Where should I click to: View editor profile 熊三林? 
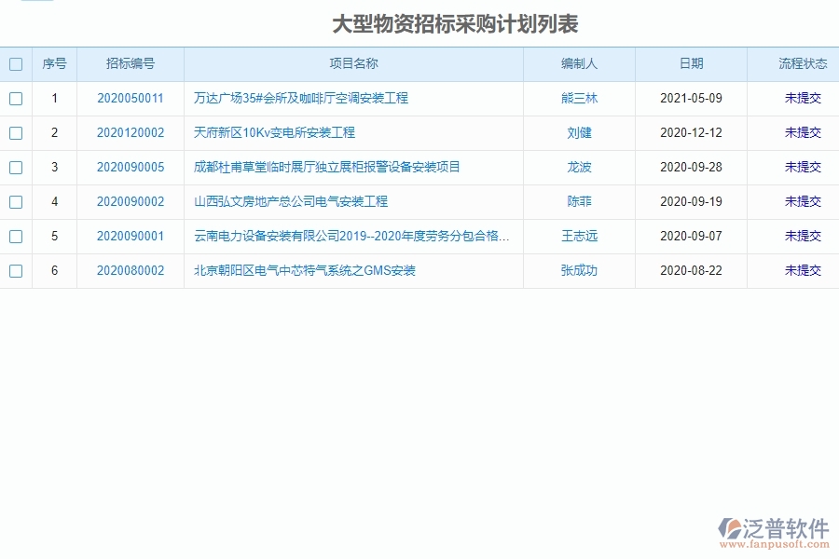coord(579,98)
